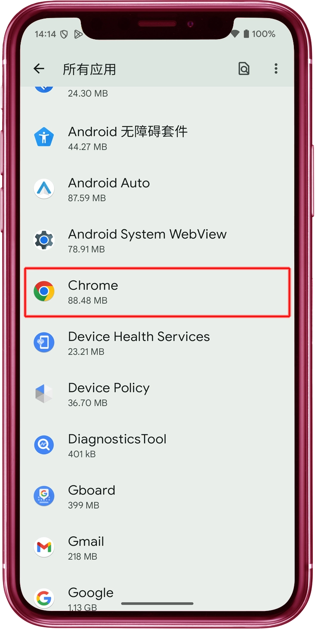The width and height of the screenshot is (315, 629).
Task: Select Device Health Services list item
Action: [157, 343]
